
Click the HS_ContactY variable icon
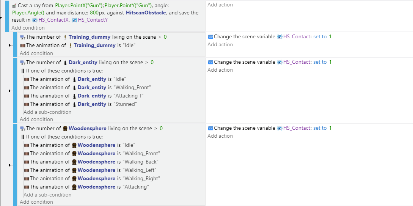click(x=74, y=20)
